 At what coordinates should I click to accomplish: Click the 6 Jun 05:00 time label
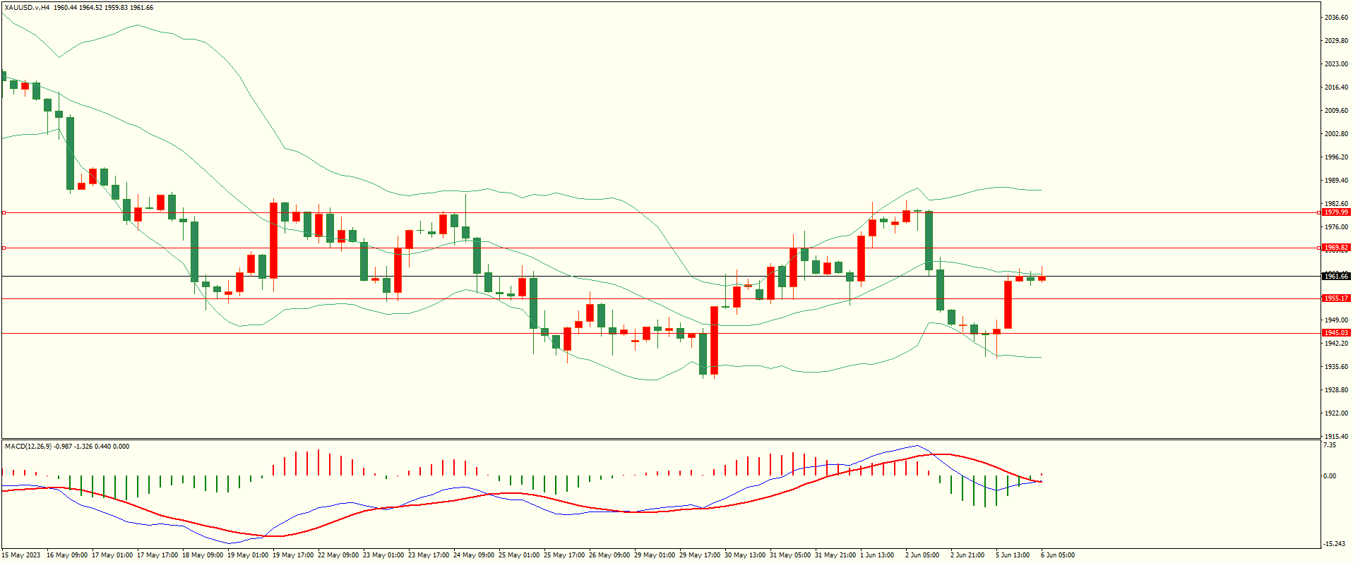point(1058,555)
